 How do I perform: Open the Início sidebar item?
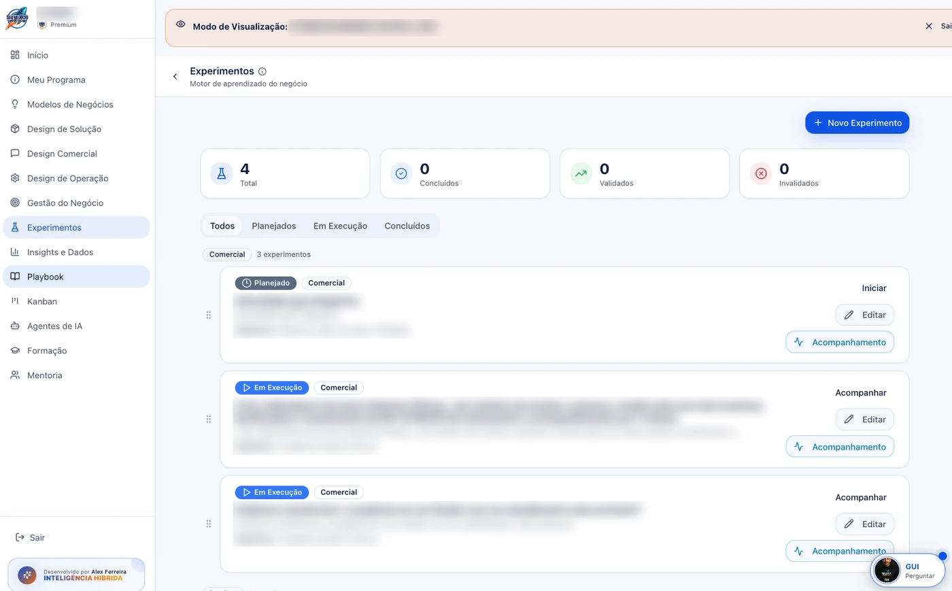click(x=76, y=55)
